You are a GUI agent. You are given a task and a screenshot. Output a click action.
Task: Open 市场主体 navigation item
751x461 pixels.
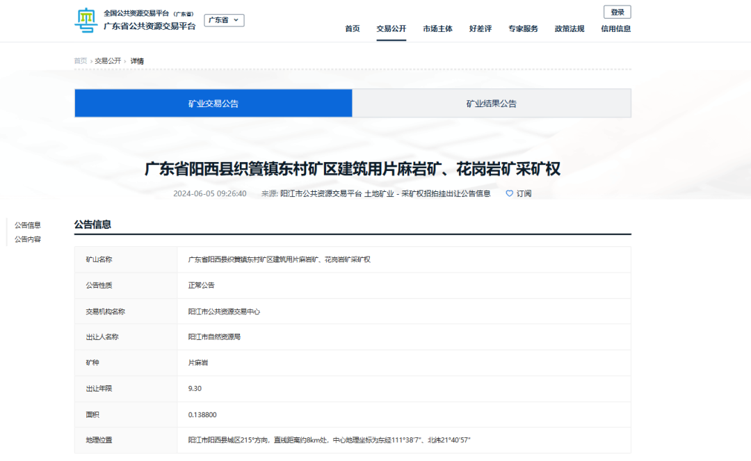click(x=437, y=29)
